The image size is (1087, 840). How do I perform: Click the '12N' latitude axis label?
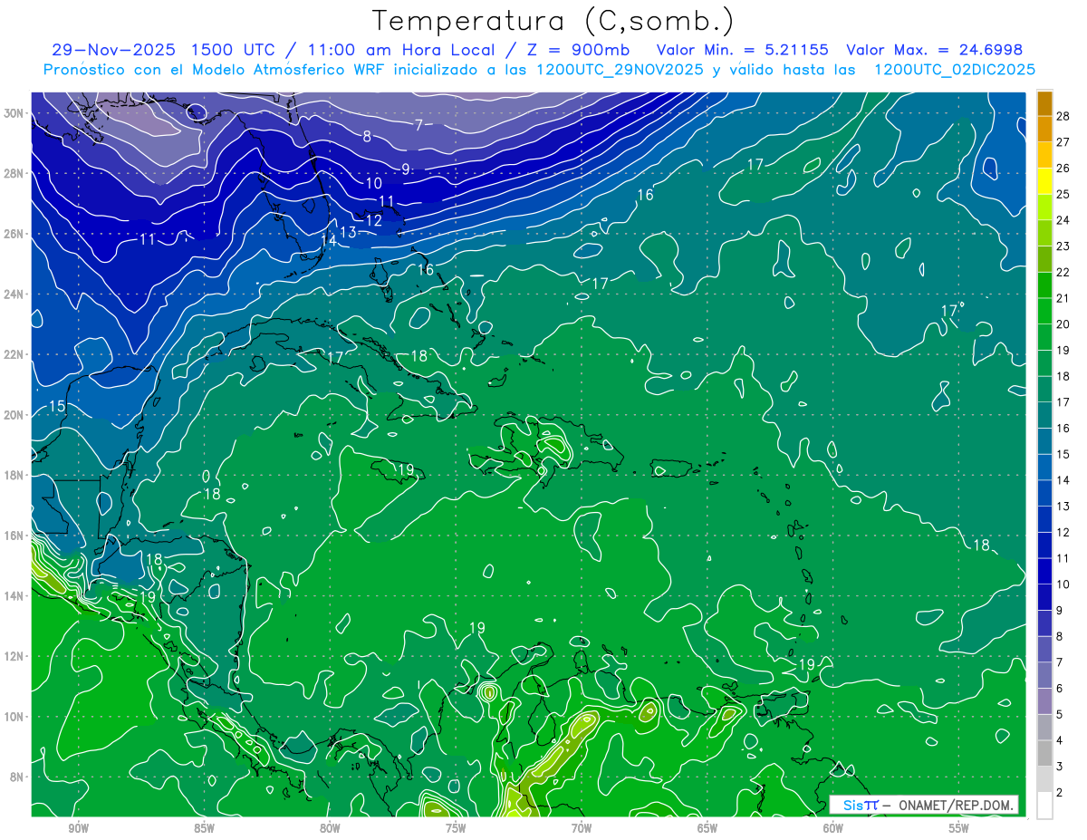point(13,656)
